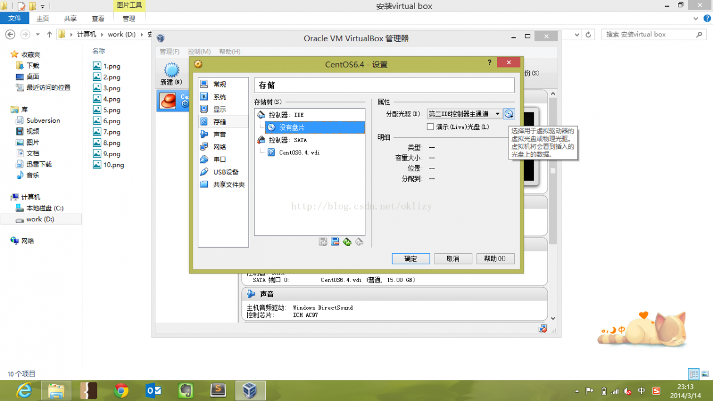
Task: Click VirtualBox on the taskbar
Action: click(x=250, y=391)
